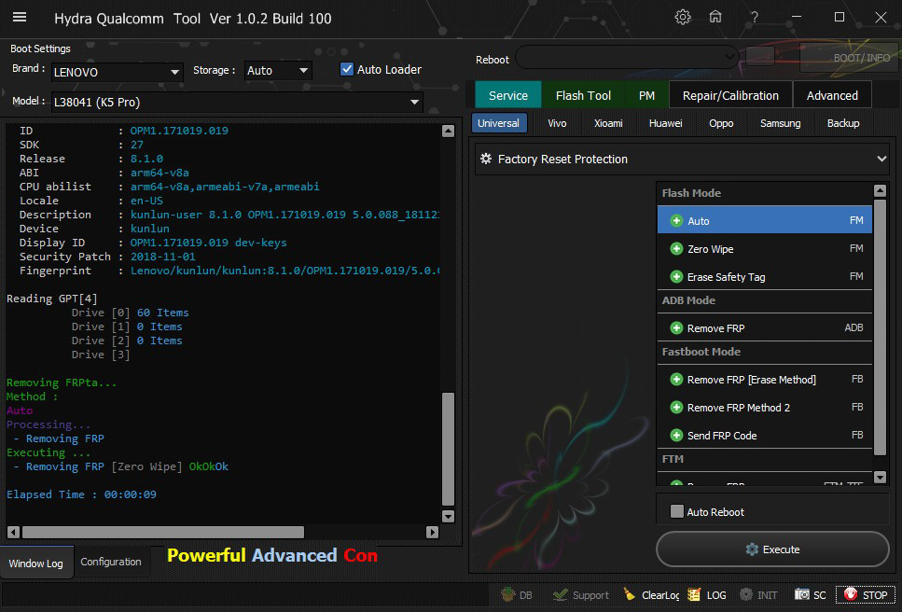Select the Samsung brand button
This screenshot has width=902, height=612.
pos(780,123)
